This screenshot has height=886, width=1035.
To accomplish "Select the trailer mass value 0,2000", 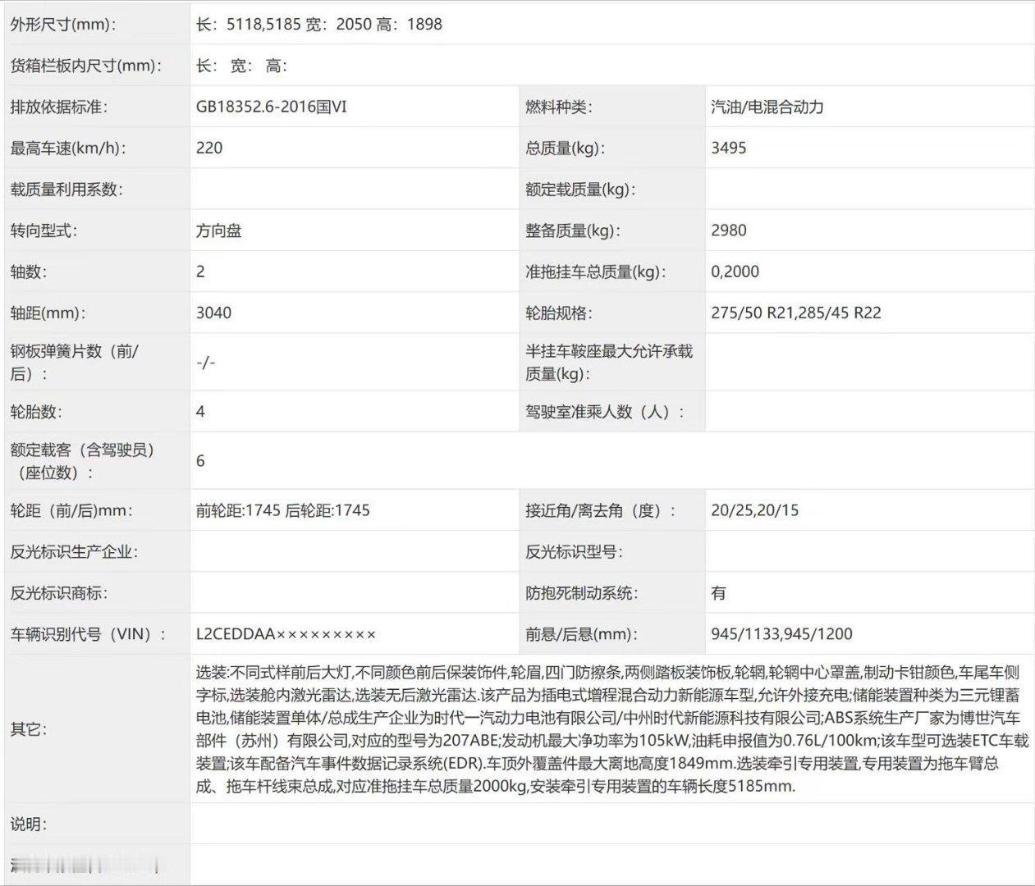I will coord(735,272).
